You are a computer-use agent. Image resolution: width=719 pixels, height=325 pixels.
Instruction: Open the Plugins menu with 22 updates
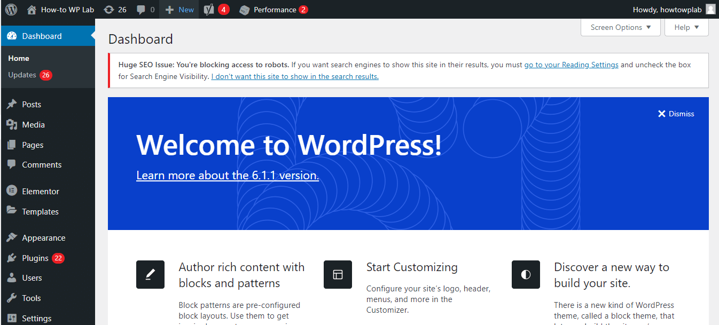point(35,258)
